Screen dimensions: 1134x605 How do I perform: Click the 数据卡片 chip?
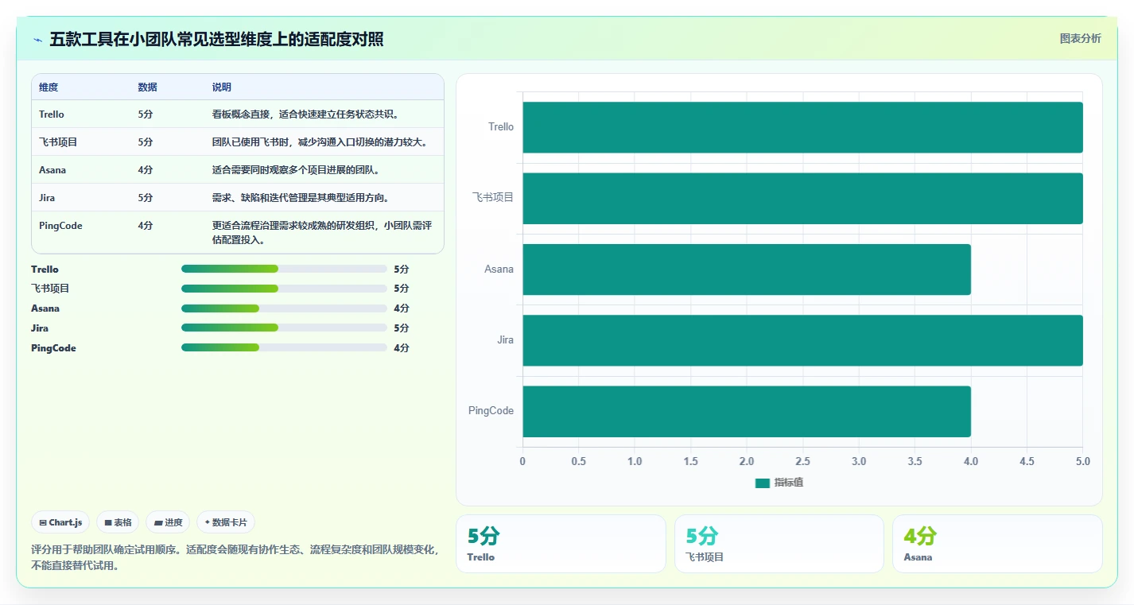coord(226,522)
